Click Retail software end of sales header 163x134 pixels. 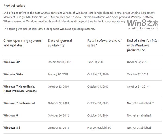(x=105, y=43)
